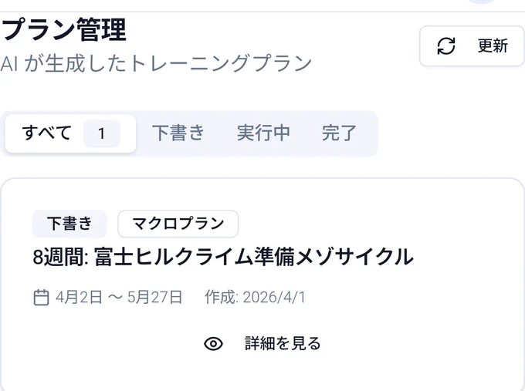Image resolution: width=525 pixels, height=391 pixels.
Task: Click the count badge showing 1
Action: coord(102,133)
